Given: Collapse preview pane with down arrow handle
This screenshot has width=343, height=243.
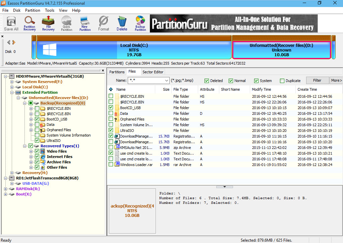Looking at the screenshot, I should click(x=224, y=187).
